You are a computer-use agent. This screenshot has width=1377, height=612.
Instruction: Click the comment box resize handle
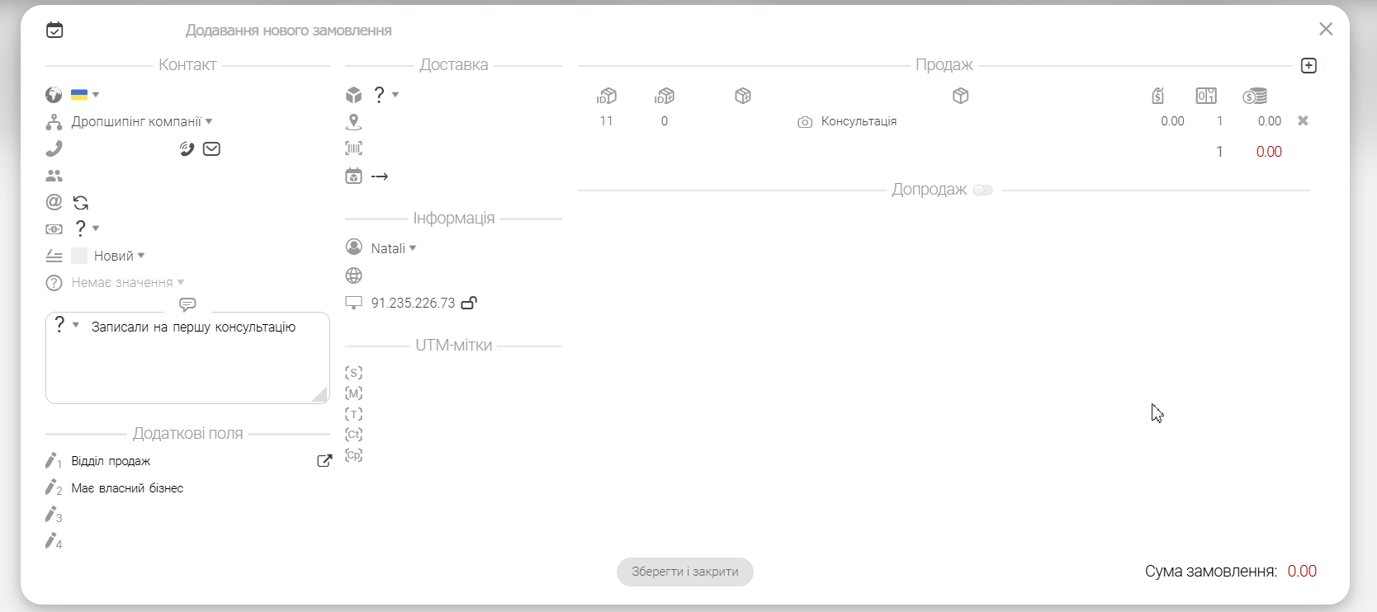pos(320,395)
